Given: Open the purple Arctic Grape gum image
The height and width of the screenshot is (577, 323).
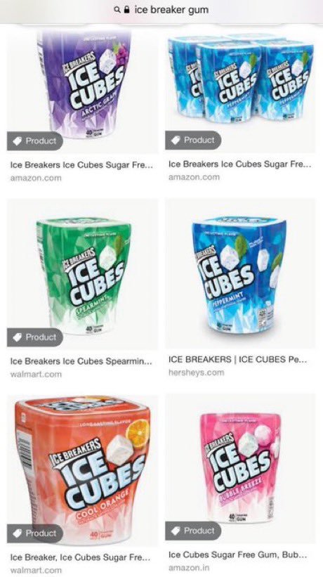Looking at the screenshot, I should pyautogui.click(x=83, y=89).
